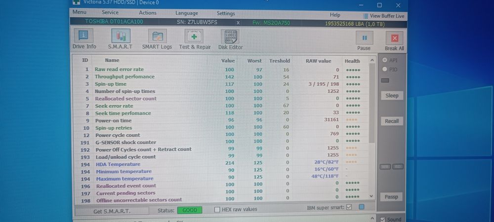Expand the log panel up arrow at bottom

[x=372, y=218]
